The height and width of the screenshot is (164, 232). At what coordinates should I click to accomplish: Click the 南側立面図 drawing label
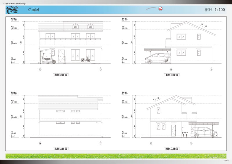(x=61, y=75)
